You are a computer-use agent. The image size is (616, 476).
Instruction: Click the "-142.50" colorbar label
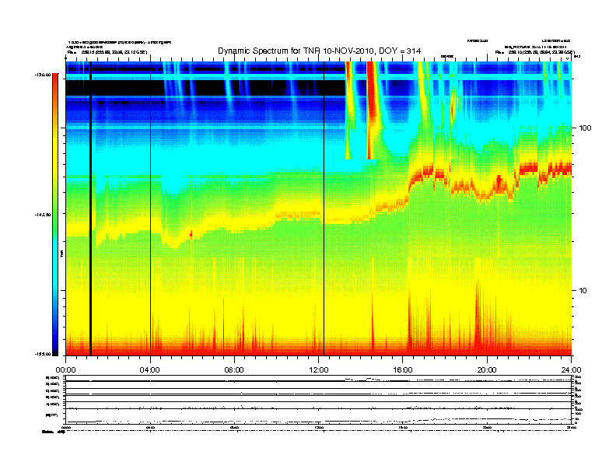point(43,215)
